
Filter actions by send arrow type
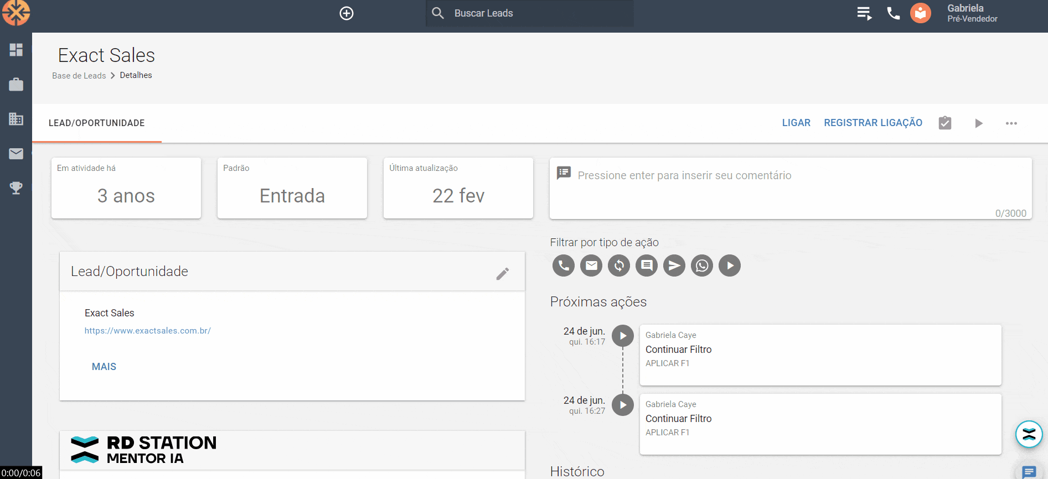[674, 265]
